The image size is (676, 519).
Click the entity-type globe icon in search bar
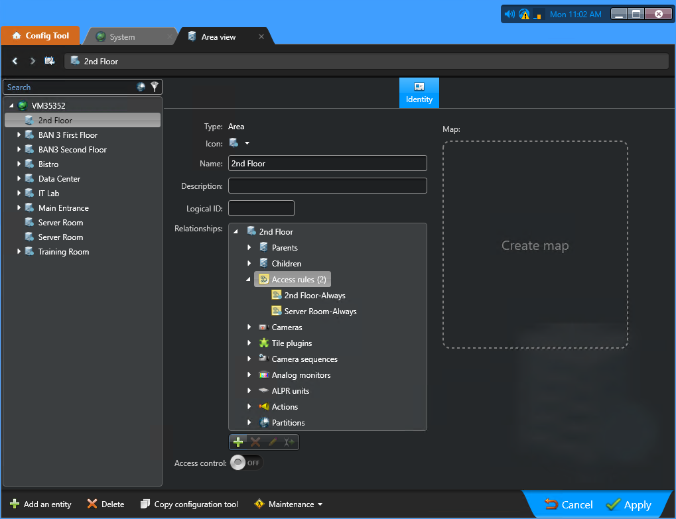pyautogui.click(x=141, y=87)
